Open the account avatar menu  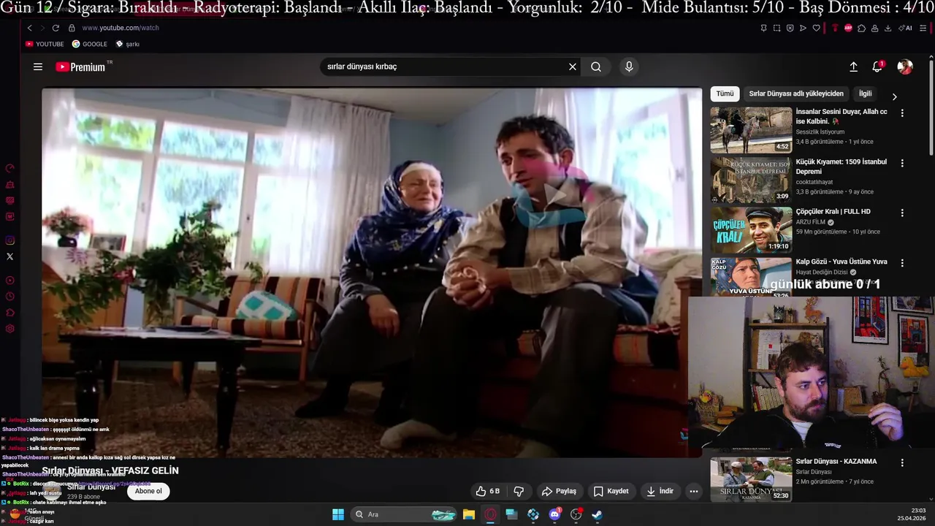[905, 66]
